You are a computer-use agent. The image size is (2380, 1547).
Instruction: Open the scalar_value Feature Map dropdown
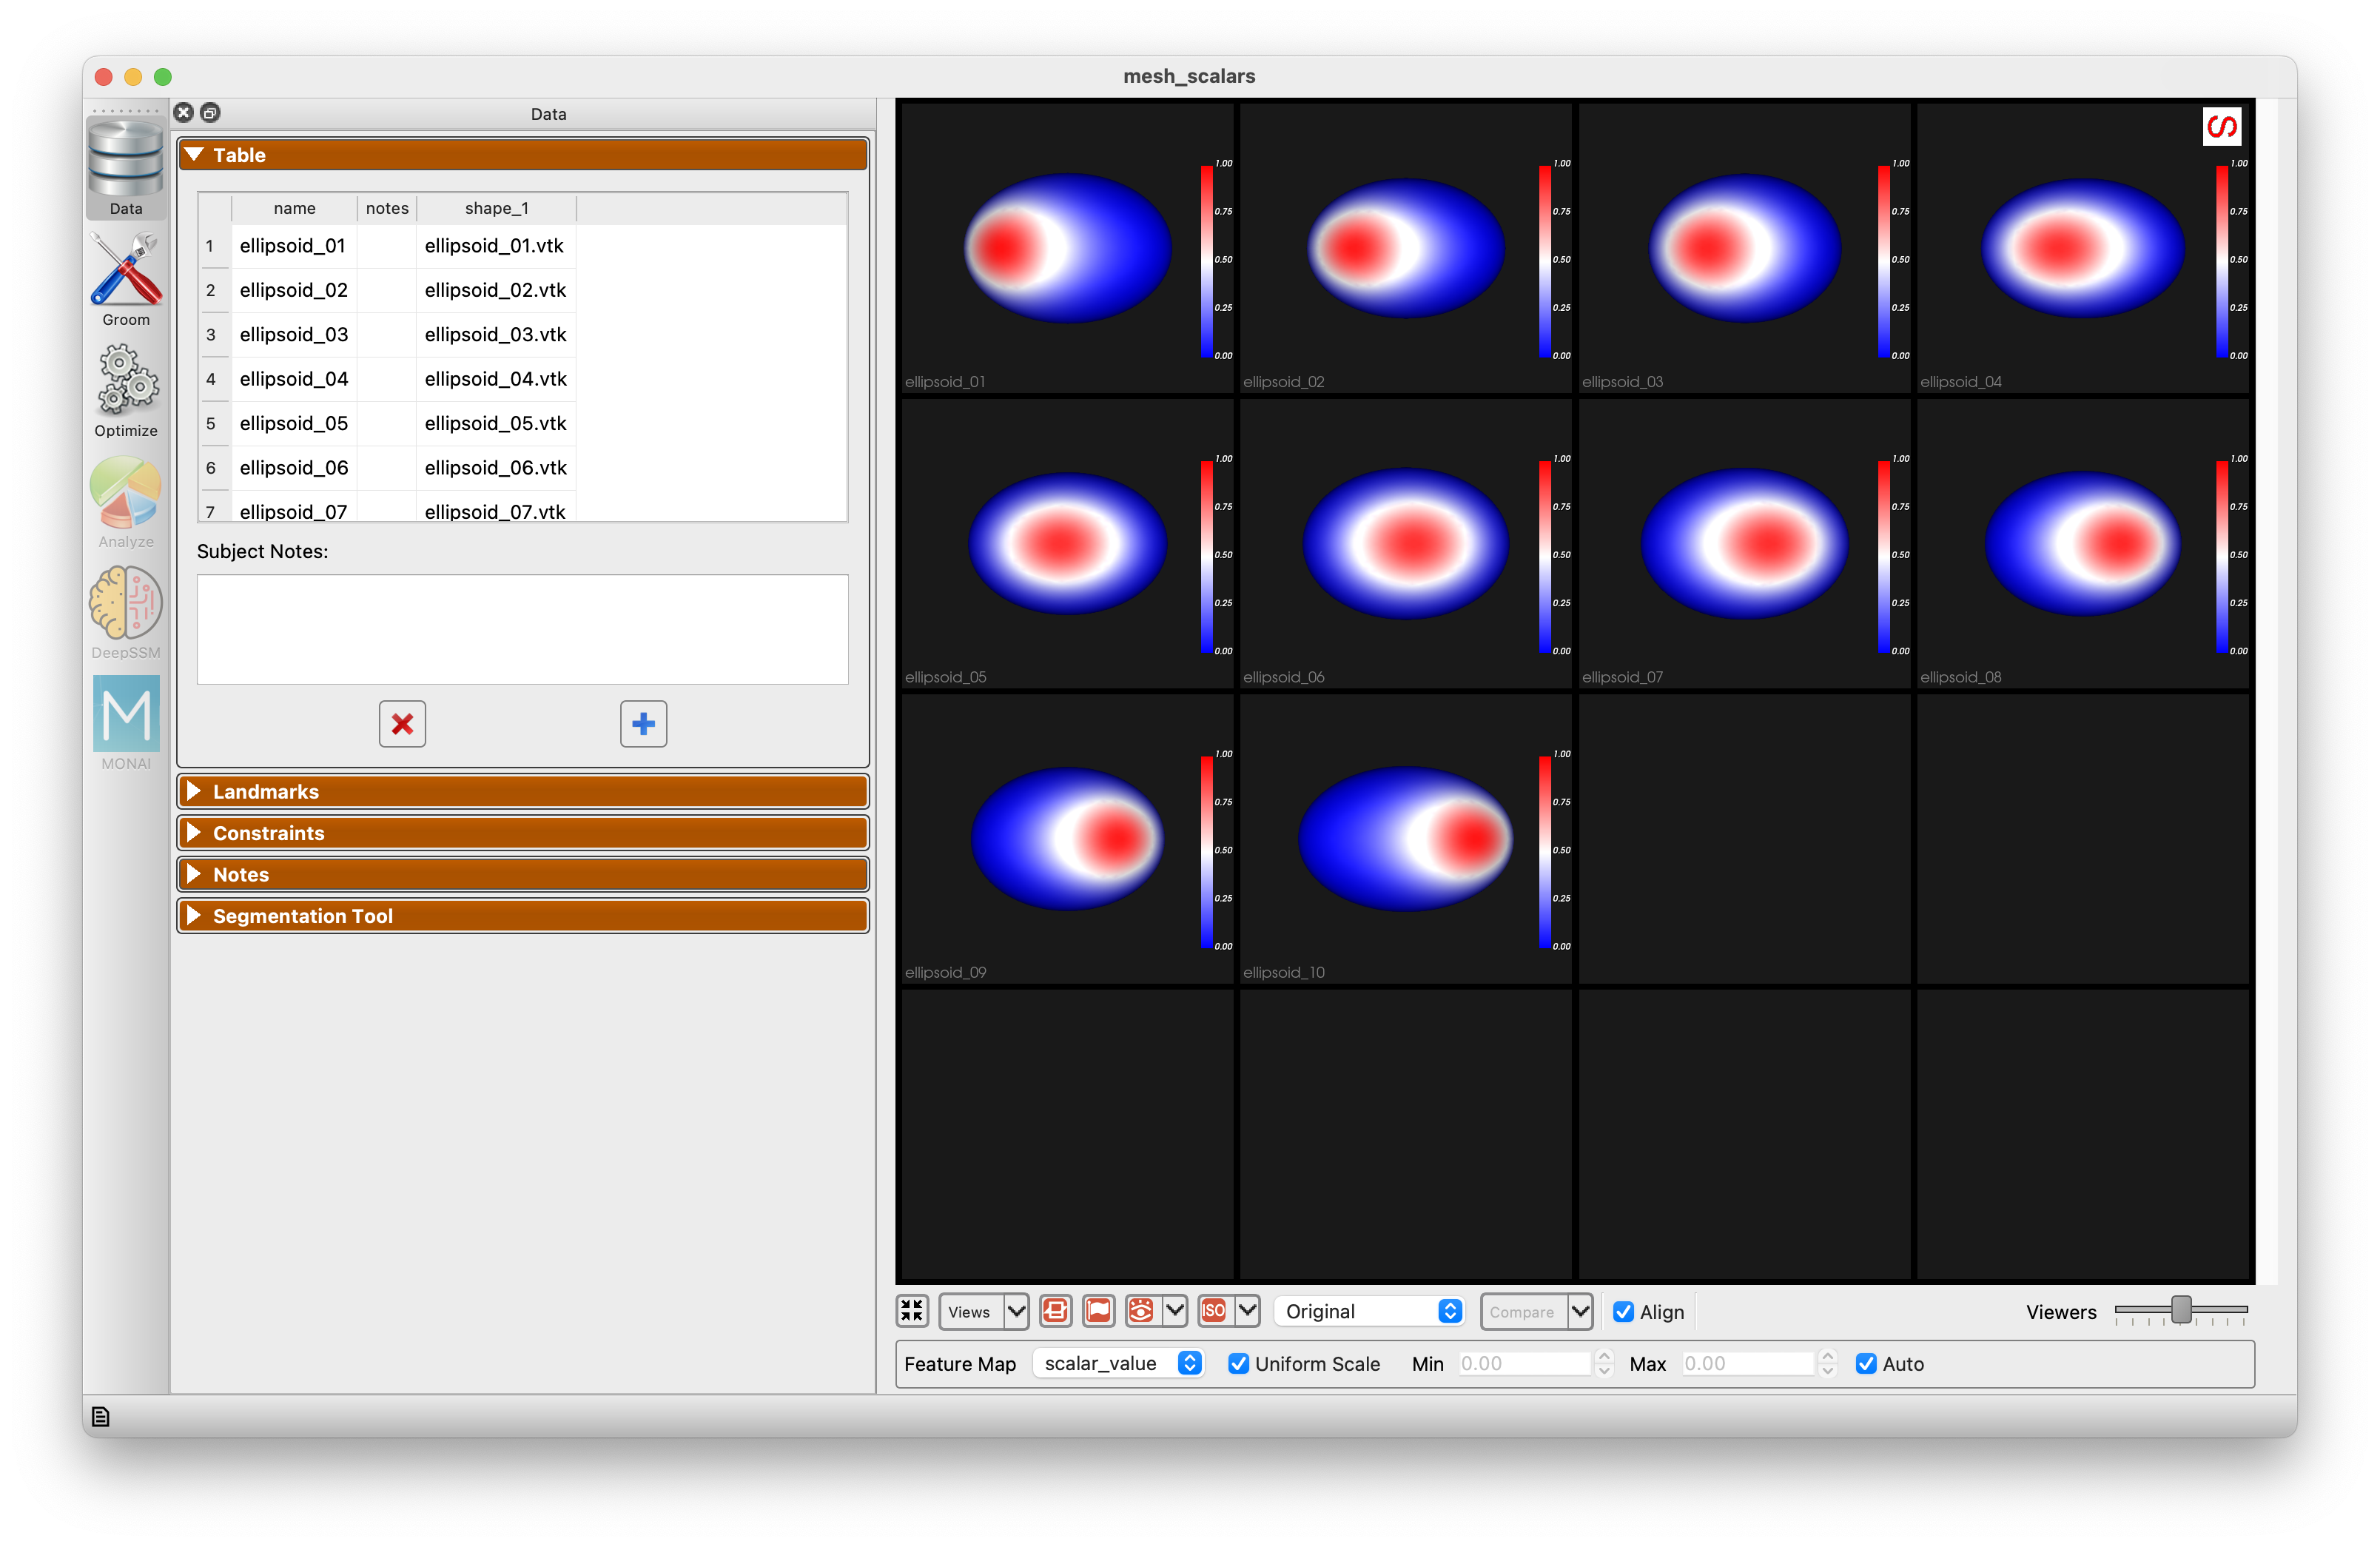click(1118, 1364)
